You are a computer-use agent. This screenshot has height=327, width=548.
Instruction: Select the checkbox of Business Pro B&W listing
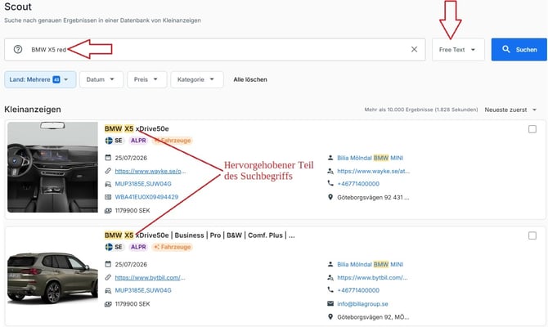point(532,235)
